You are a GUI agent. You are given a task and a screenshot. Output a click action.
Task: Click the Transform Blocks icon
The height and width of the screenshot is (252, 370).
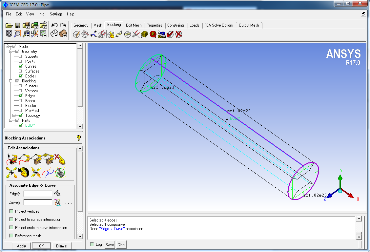(x=127, y=34)
